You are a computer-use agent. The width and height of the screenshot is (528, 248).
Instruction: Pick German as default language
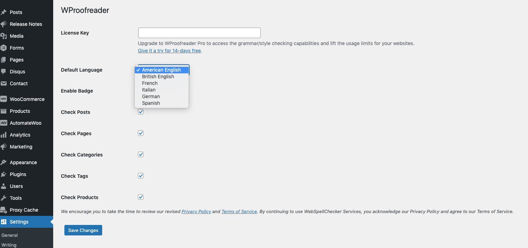click(x=162, y=96)
